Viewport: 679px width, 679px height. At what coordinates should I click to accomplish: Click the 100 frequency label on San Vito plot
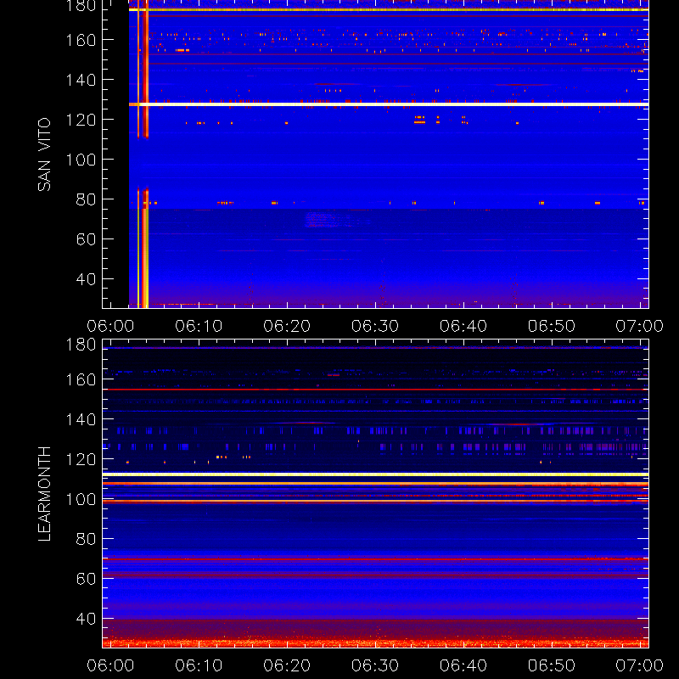click(81, 160)
